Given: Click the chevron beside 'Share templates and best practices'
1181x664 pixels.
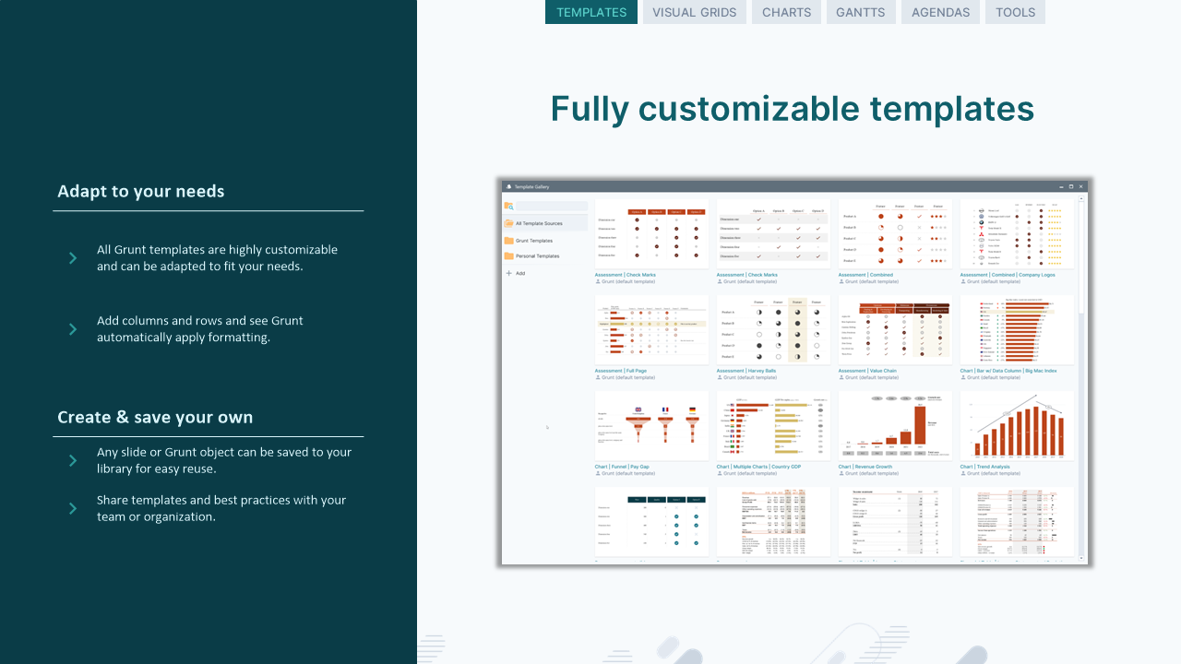Looking at the screenshot, I should 73,508.
